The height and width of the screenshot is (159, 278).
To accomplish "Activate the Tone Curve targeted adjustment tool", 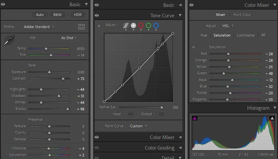I will pyautogui.click(x=99, y=26).
